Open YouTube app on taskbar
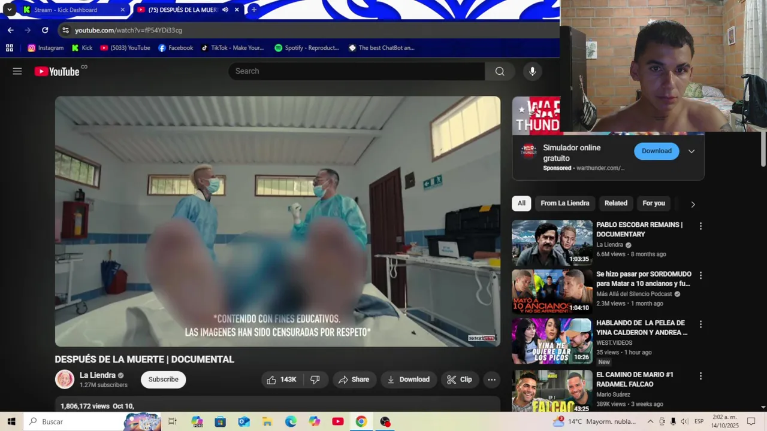This screenshot has width=767, height=431. [x=338, y=421]
